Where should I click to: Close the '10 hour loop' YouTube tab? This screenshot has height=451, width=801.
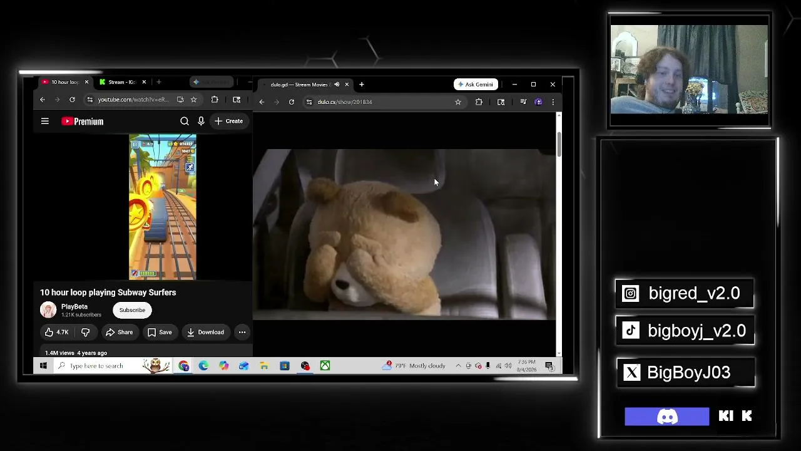click(x=86, y=82)
